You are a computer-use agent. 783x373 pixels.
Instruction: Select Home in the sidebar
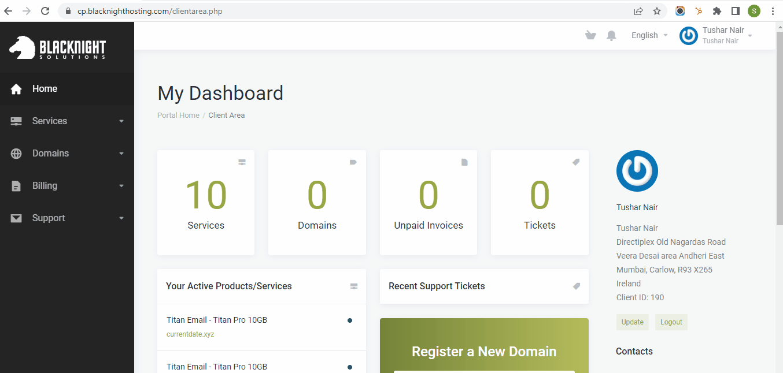[x=67, y=89]
